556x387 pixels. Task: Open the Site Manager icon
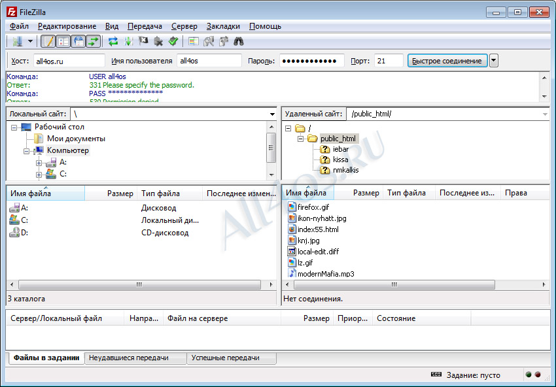point(18,41)
